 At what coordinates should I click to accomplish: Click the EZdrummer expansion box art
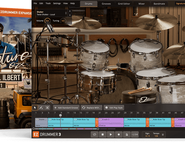pos(16,68)
